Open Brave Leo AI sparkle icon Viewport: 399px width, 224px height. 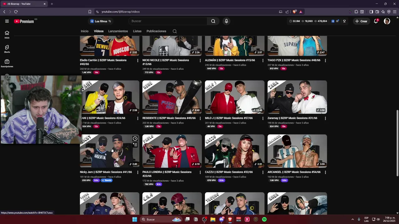tap(383, 12)
